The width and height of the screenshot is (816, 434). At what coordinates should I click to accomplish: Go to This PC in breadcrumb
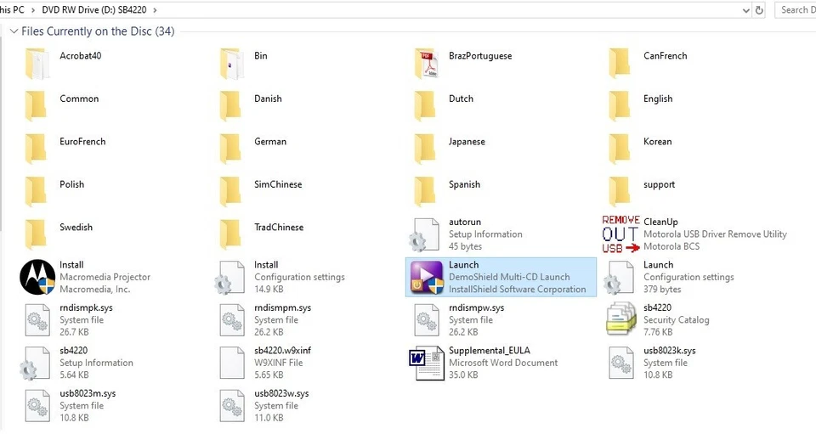tap(12, 10)
